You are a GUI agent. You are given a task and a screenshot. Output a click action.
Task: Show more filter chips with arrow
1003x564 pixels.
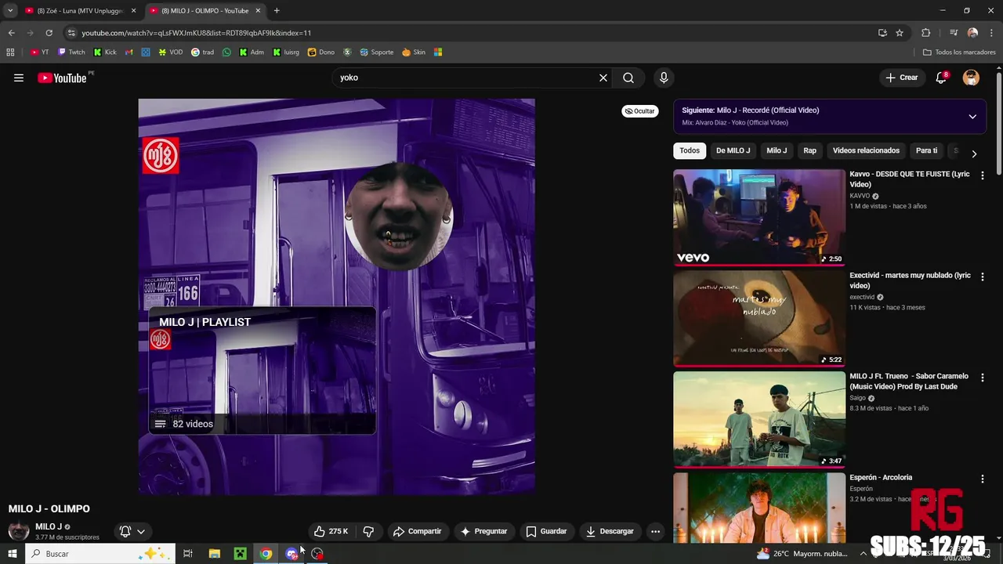tap(974, 154)
